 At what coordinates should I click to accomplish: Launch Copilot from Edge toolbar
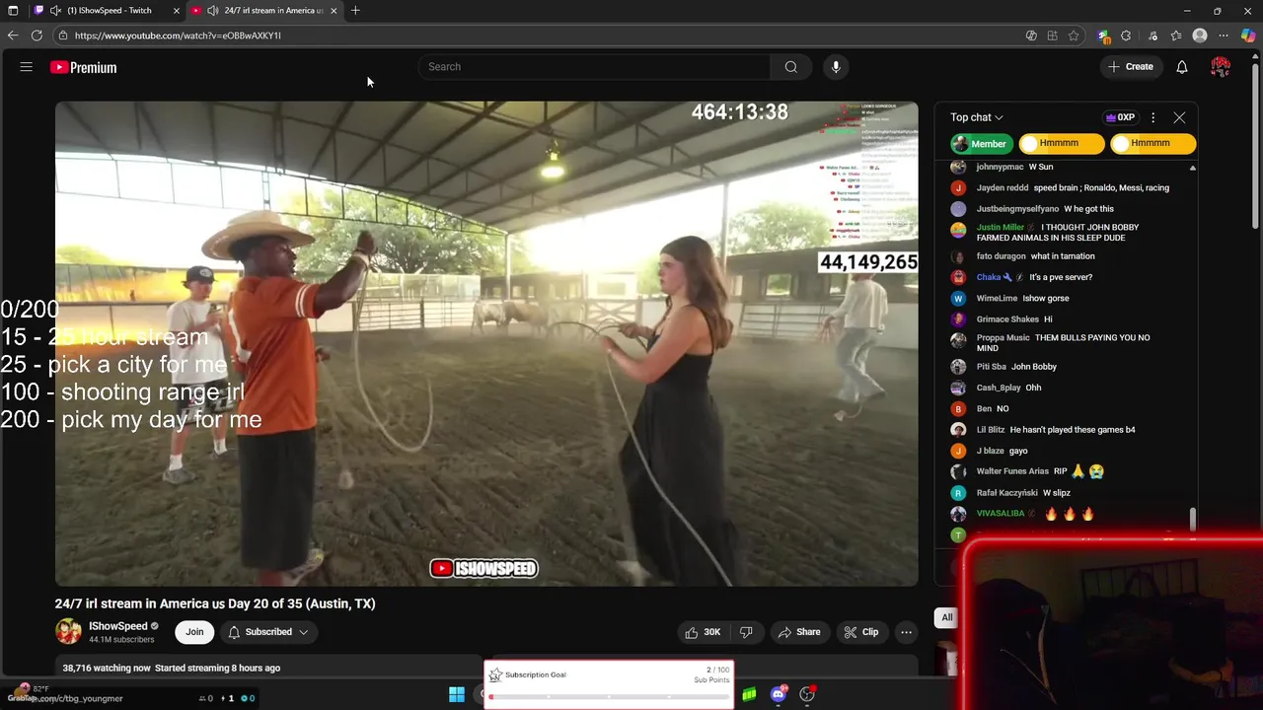(1247, 35)
